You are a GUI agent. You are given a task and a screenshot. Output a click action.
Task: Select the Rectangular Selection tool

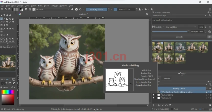[2, 39]
